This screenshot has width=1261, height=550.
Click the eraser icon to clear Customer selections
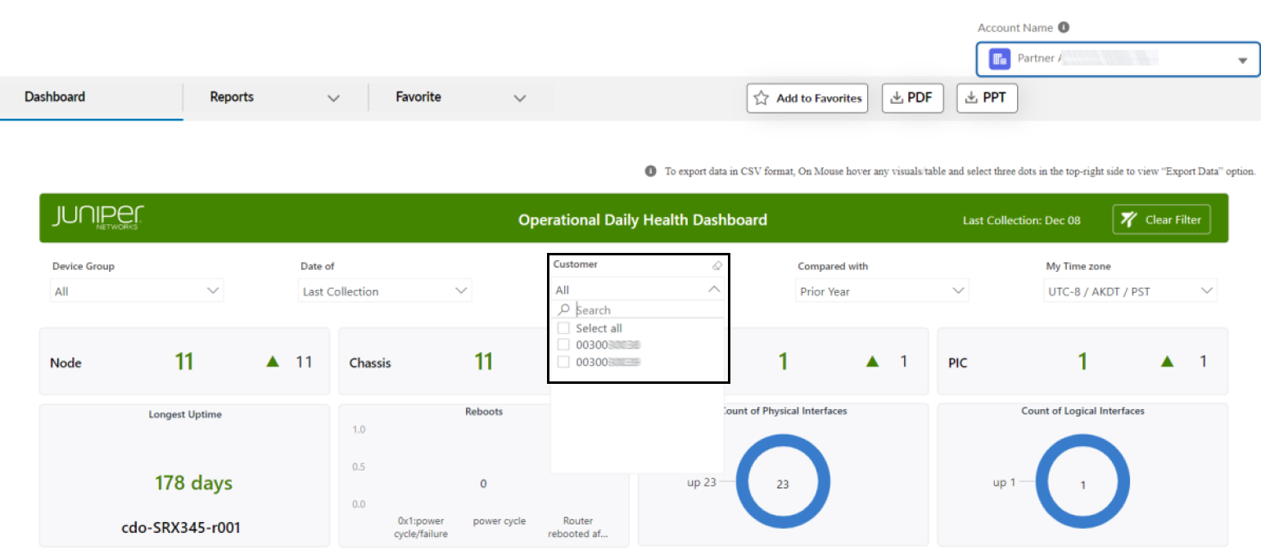[x=716, y=265]
